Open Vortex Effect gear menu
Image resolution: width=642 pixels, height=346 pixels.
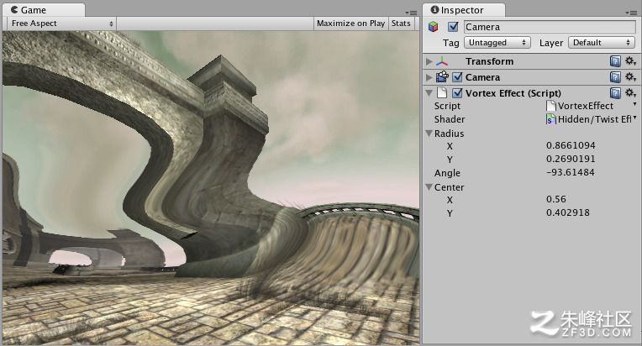pyautogui.click(x=630, y=93)
